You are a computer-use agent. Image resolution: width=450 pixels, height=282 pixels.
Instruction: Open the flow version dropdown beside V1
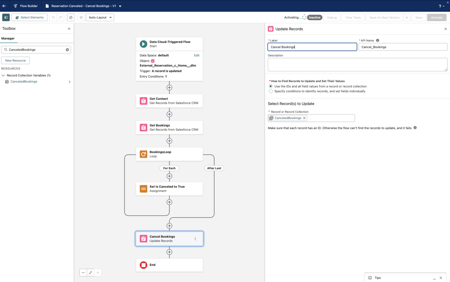tap(120, 6)
